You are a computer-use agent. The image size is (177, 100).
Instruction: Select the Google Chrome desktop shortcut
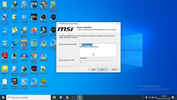34,58
